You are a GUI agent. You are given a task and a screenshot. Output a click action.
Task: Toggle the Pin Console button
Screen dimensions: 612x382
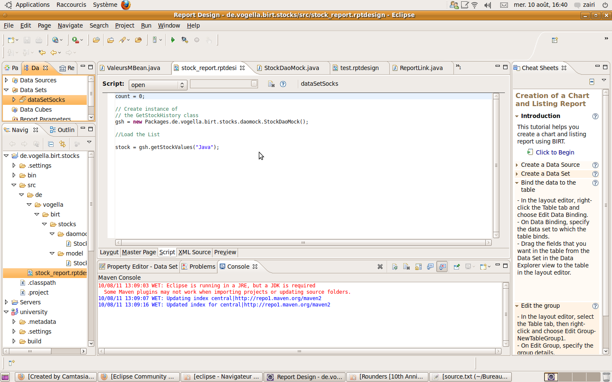coord(456,267)
